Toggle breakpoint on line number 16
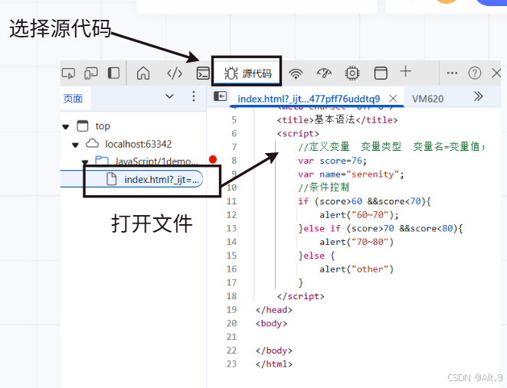This screenshot has height=388, width=507. [x=231, y=269]
